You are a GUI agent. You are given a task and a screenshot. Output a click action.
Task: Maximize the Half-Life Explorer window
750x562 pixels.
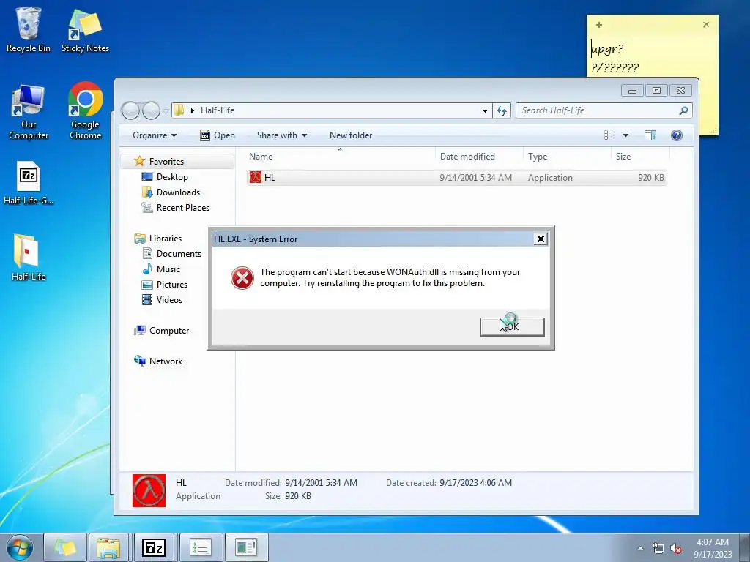(x=656, y=90)
